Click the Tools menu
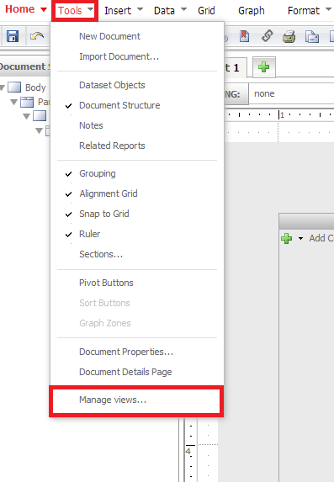Screen dimensions: 334x482 point(75,10)
